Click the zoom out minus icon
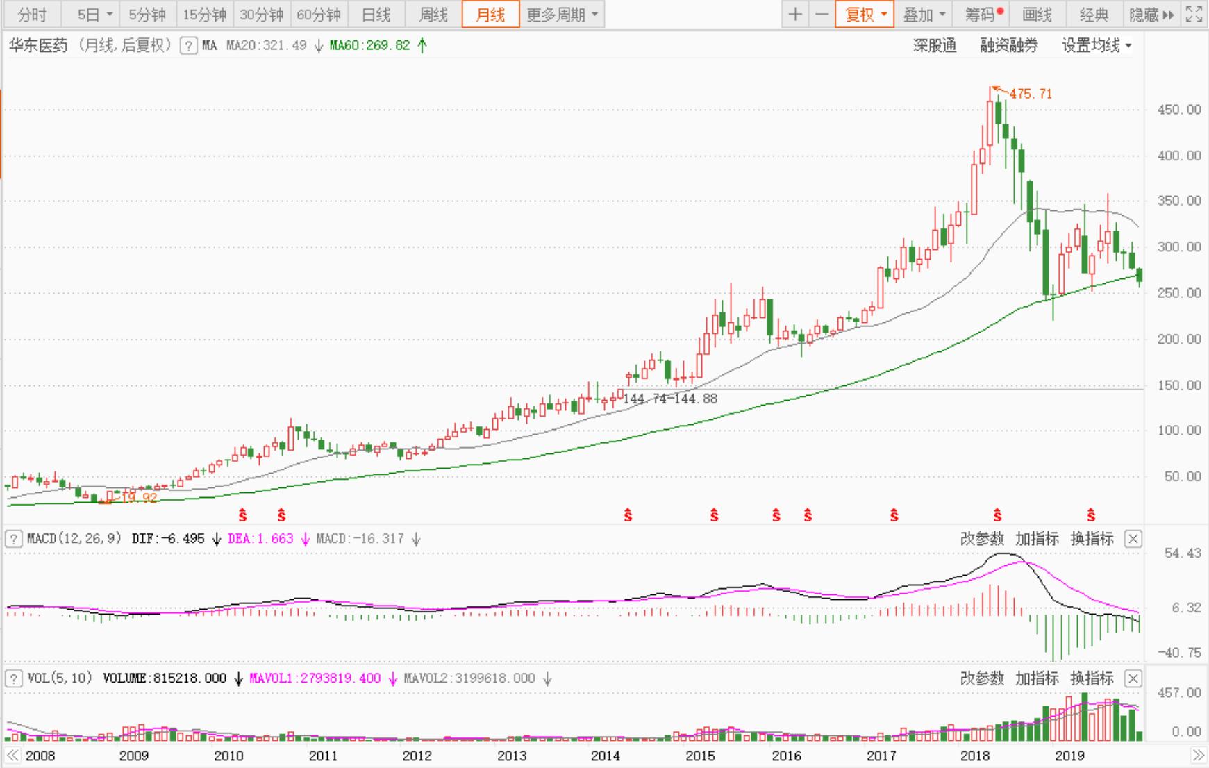Image resolution: width=1209 pixels, height=768 pixels. tap(822, 15)
